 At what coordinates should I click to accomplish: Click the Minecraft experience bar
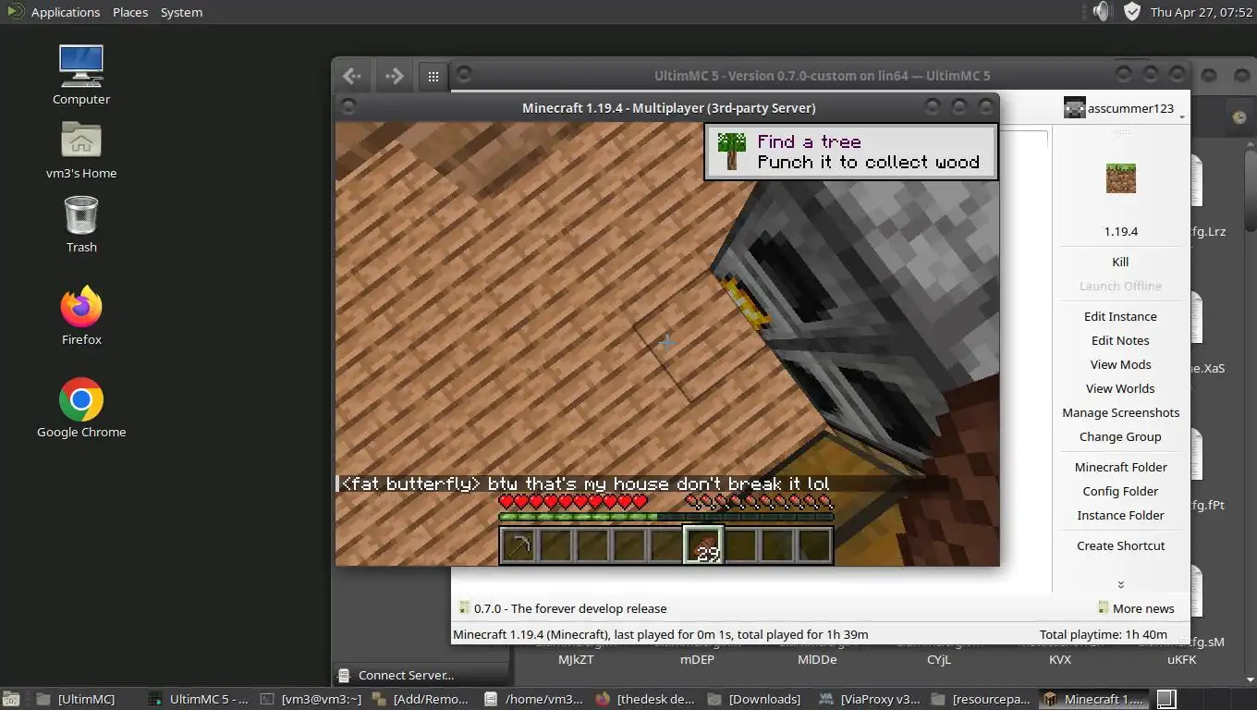coord(665,518)
